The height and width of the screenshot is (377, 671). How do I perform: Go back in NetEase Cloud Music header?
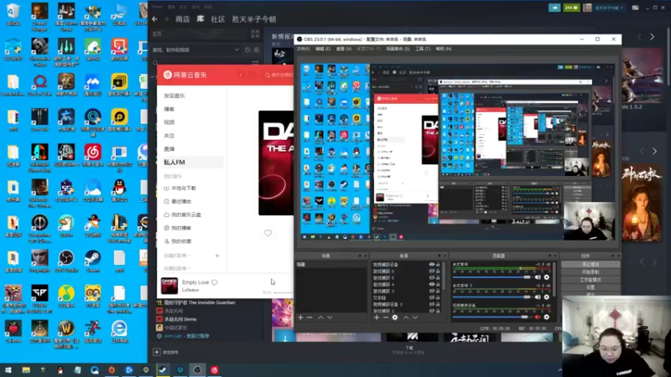point(241,75)
